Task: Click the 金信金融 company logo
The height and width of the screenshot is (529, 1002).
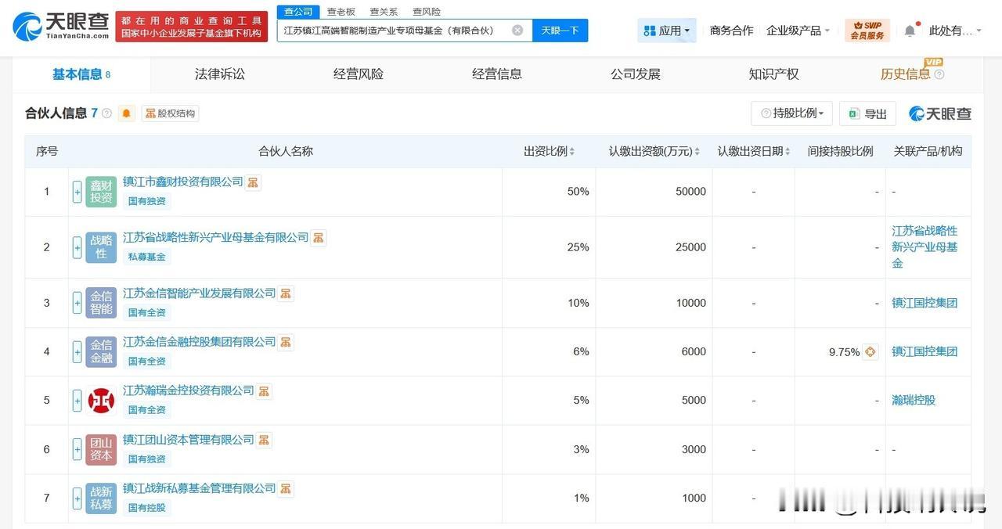Action: click(101, 351)
